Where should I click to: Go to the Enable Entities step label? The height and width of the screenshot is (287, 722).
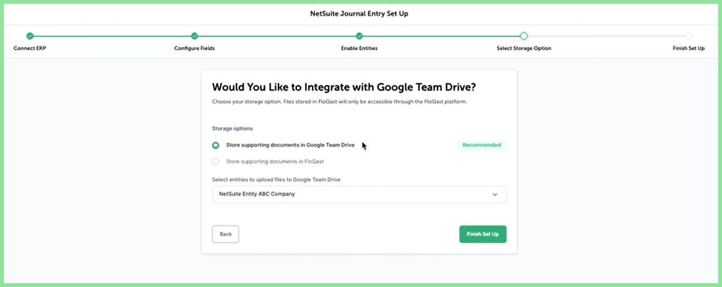[359, 48]
